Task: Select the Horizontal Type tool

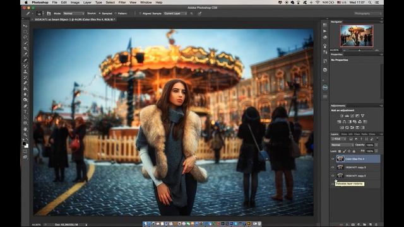Action: (x=25, y=112)
